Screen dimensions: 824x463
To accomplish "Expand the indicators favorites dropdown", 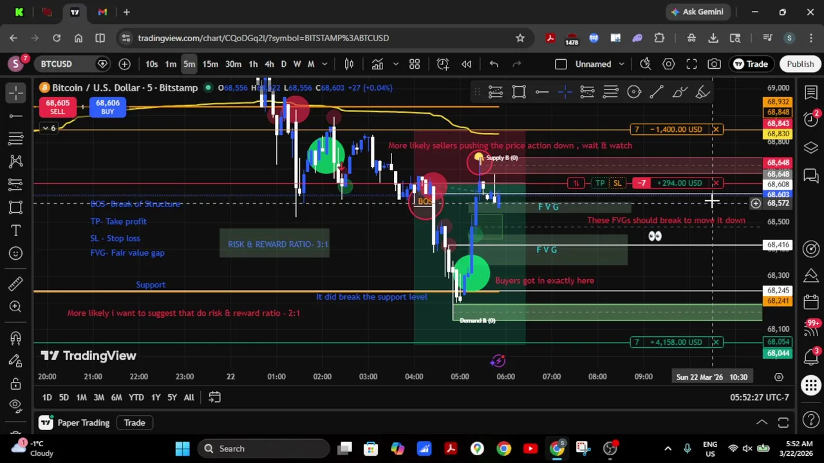I will coord(395,64).
